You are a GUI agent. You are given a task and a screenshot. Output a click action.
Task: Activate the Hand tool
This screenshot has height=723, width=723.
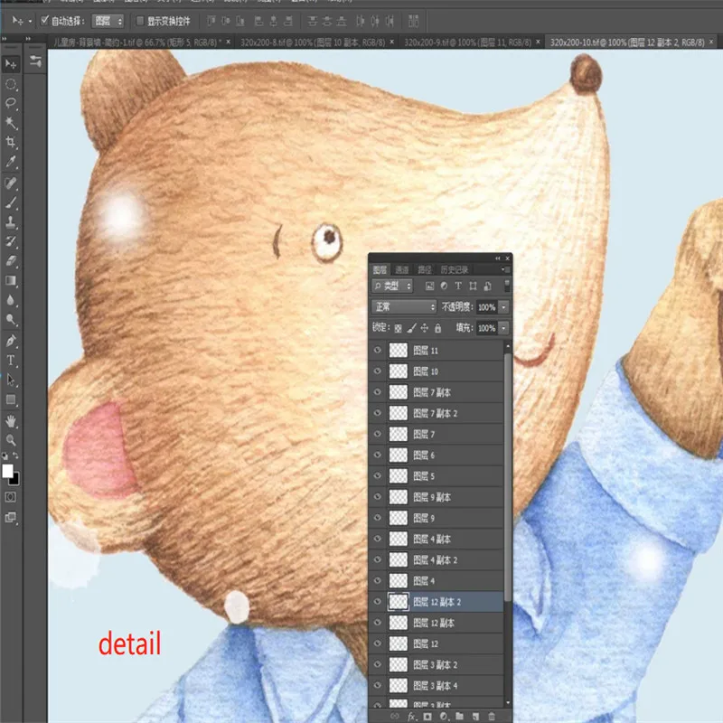click(11, 420)
